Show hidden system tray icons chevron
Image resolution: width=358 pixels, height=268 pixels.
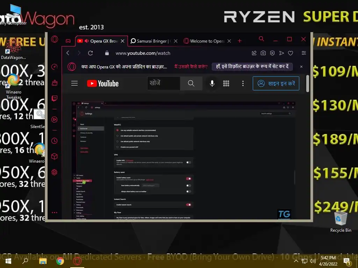296,261
